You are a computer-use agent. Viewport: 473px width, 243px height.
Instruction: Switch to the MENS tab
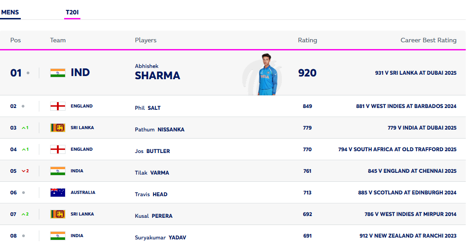(x=10, y=12)
